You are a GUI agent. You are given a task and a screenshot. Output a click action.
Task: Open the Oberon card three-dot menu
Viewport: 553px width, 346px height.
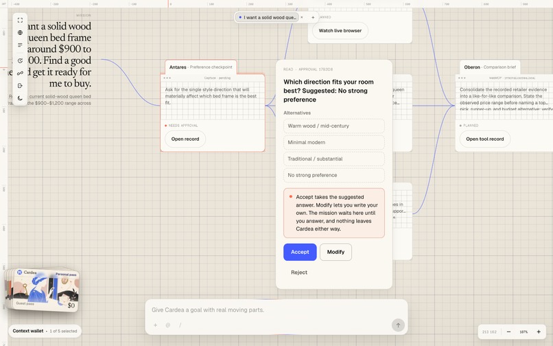[462, 78]
